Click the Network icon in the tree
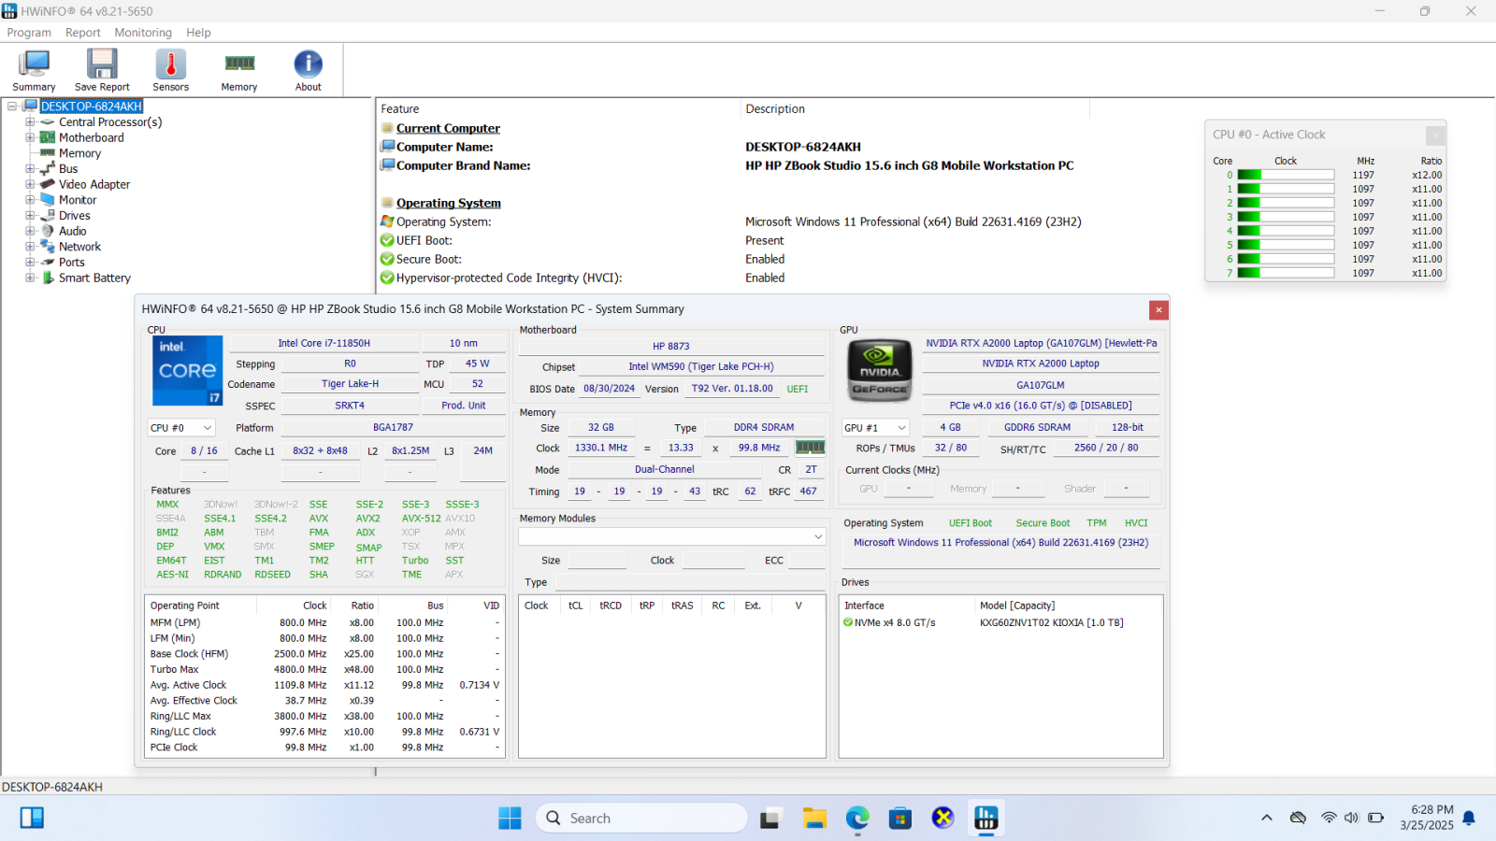1496x841 pixels. pos(48,247)
